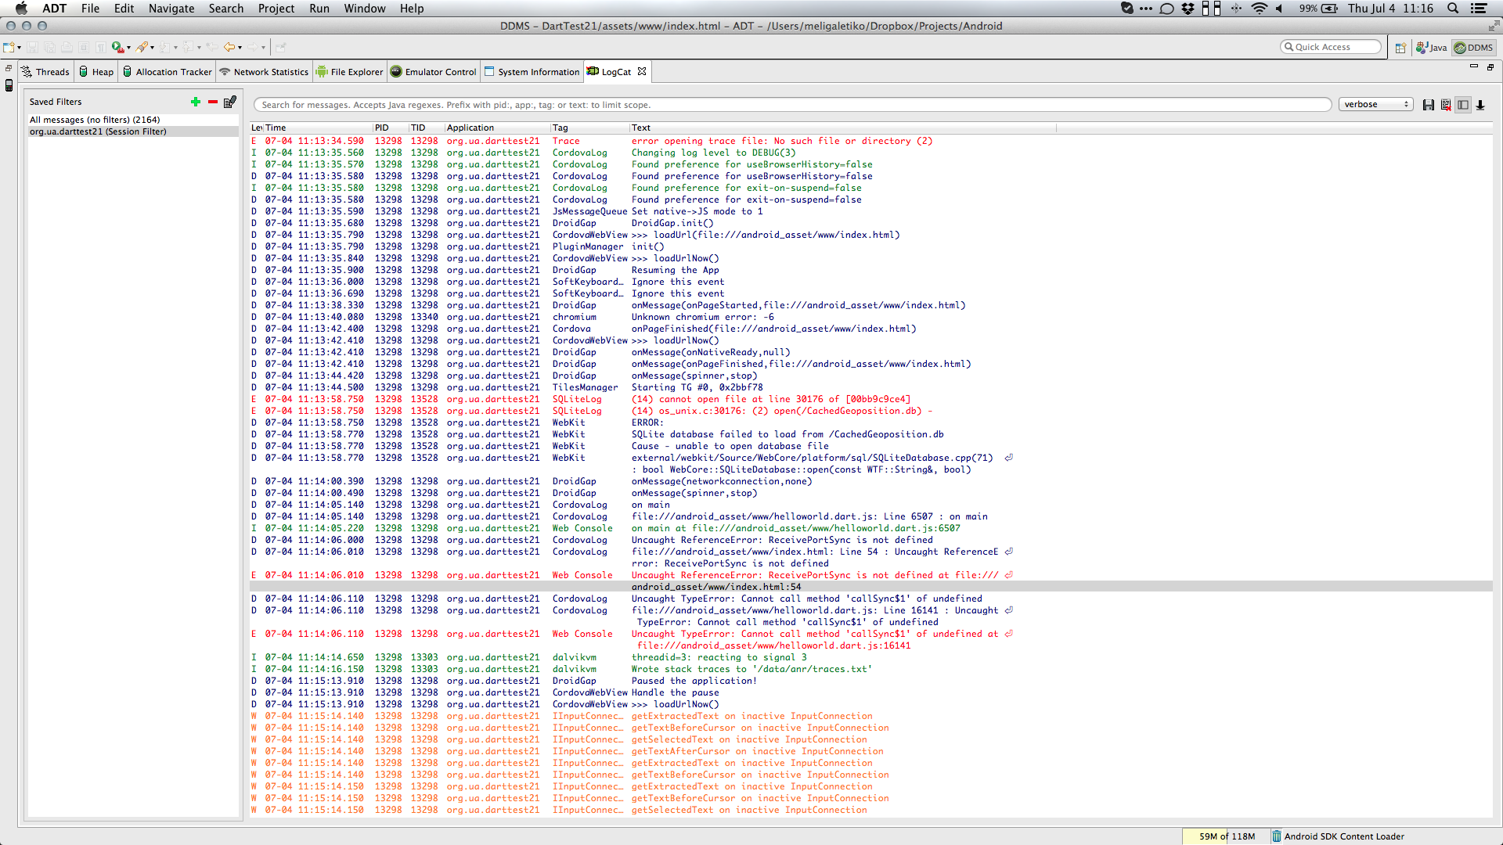Open the verbose log level dropdown

pos(1375,104)
